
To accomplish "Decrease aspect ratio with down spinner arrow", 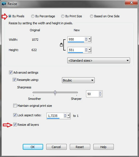I will click(65, 117).
